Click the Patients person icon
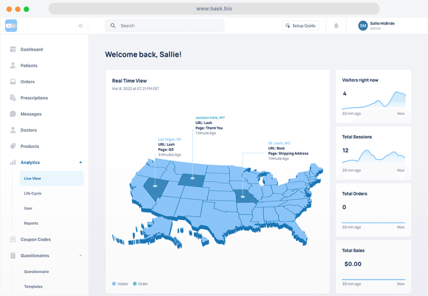 [13, 66]
